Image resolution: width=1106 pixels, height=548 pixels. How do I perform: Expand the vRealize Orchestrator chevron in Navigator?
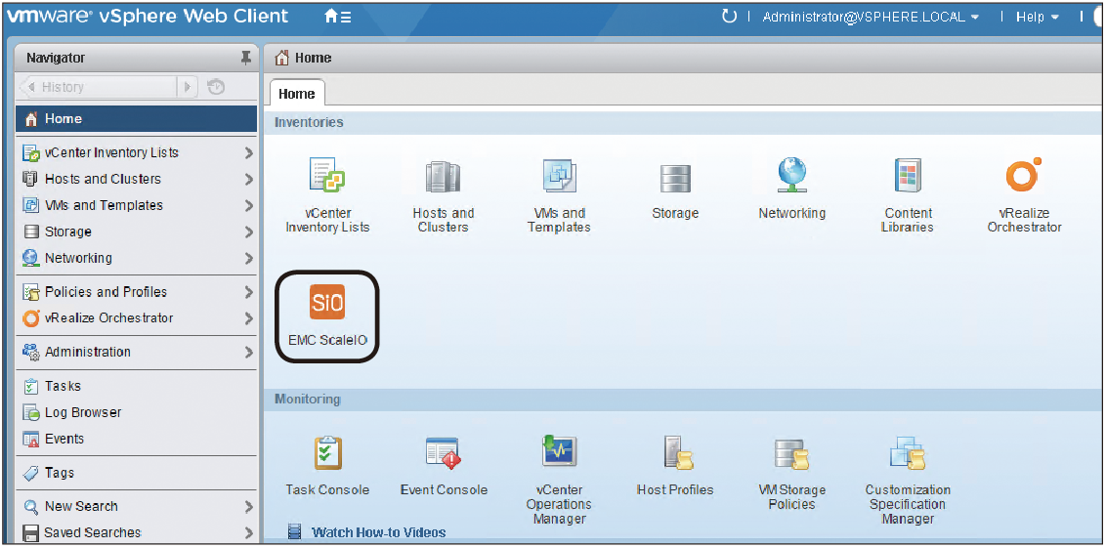pos(248,318)
